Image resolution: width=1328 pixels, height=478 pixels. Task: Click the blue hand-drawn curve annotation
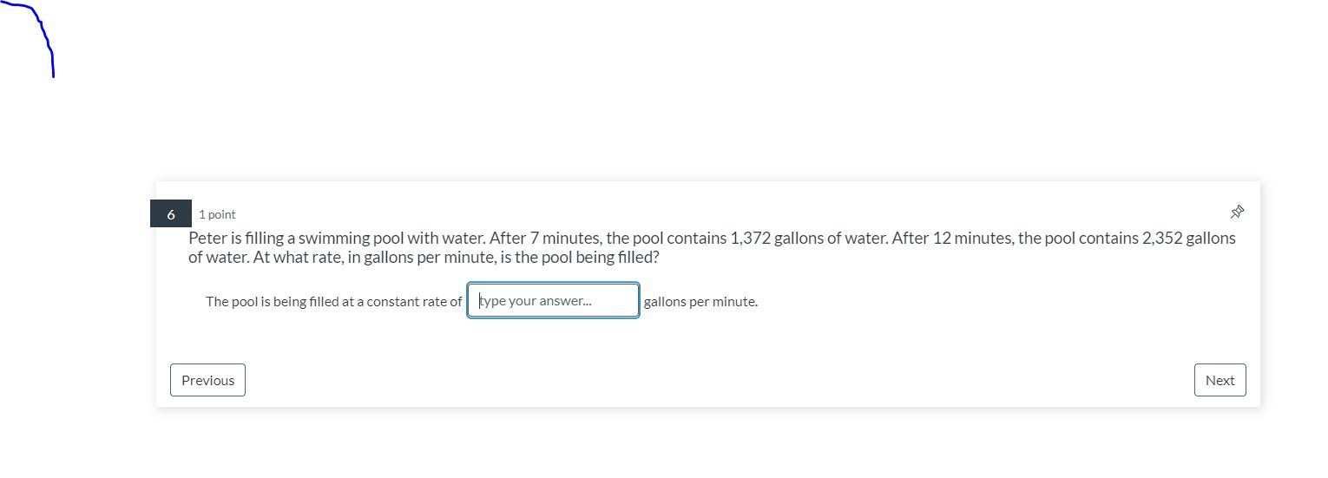point(45,35)
